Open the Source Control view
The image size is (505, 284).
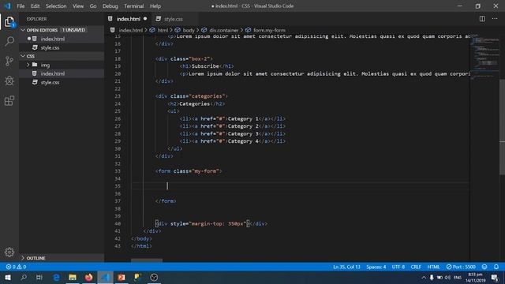click(9, 61)
